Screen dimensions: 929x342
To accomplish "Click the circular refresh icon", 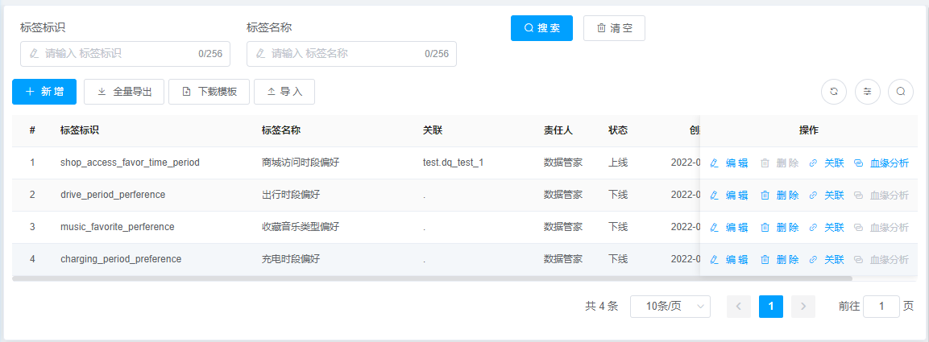I will pos(834,92).
